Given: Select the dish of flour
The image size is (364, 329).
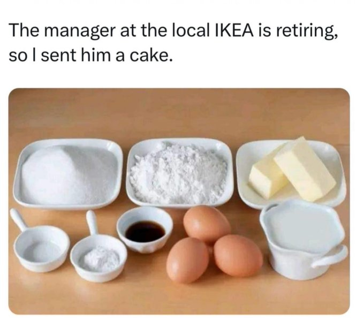Looking at the screenshot, I should 180,172.
